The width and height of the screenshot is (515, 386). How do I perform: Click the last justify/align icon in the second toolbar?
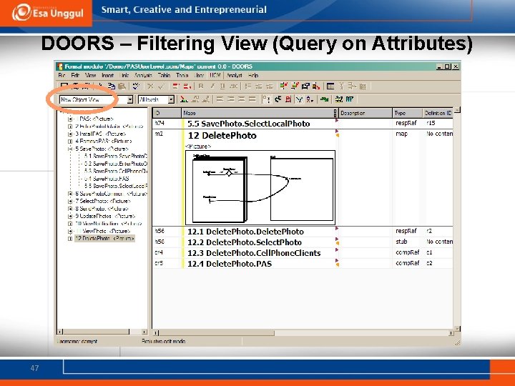252,99
